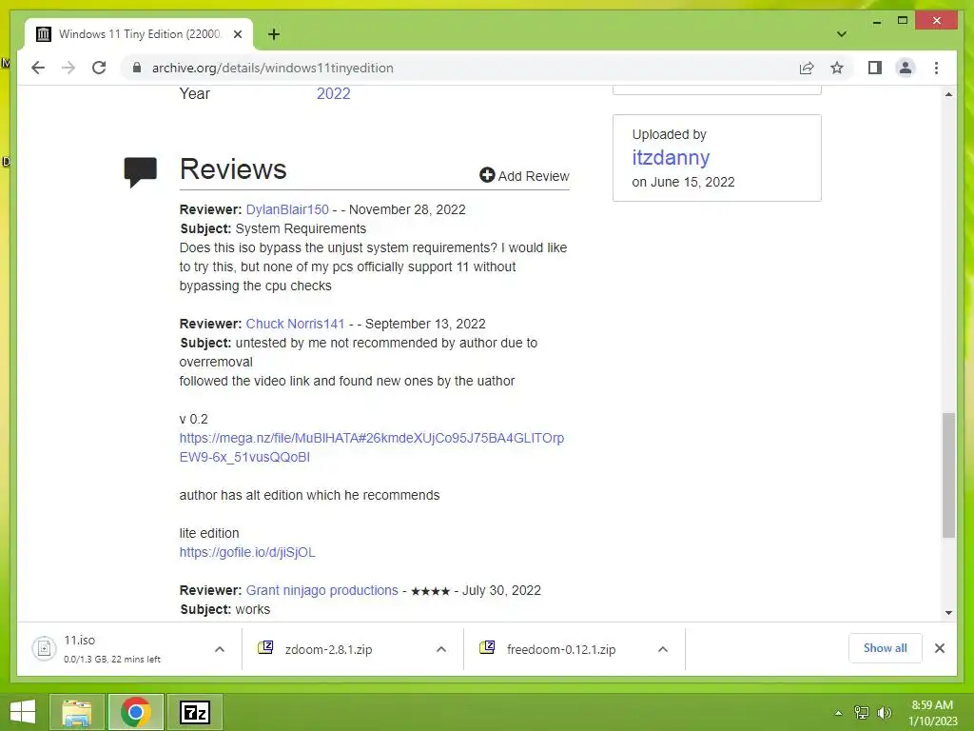Open reviewer Chuck Norris141 profile

click(x=295, y=324)
